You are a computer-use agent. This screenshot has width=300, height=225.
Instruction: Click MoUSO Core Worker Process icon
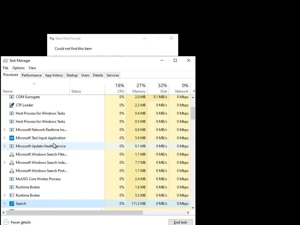pos(12,179)
